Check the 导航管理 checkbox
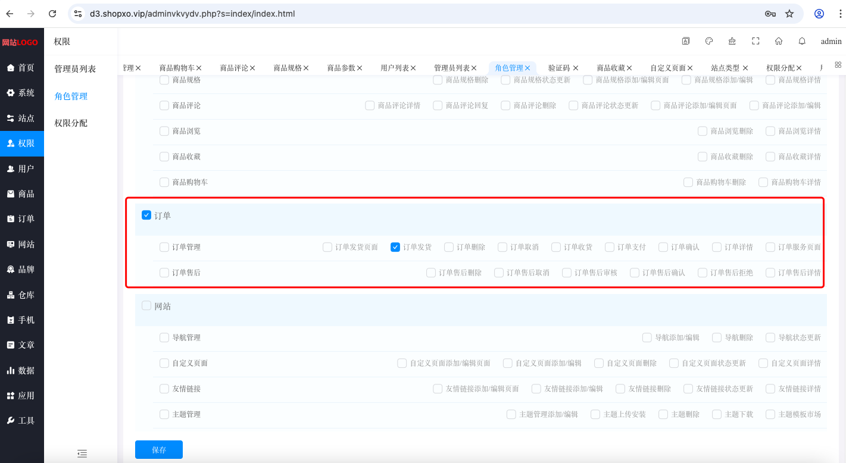Screen dimensions: 846x463 (x=164, y=337)
